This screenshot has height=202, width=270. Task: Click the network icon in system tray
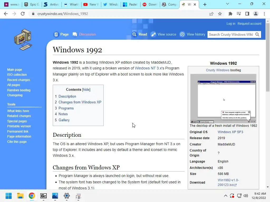point(239,196)
